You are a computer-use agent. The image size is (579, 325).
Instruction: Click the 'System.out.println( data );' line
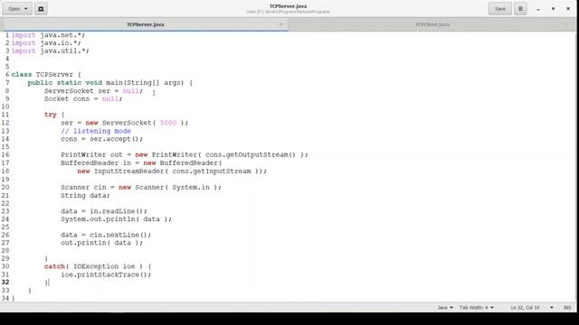click(x=117, y=219)
